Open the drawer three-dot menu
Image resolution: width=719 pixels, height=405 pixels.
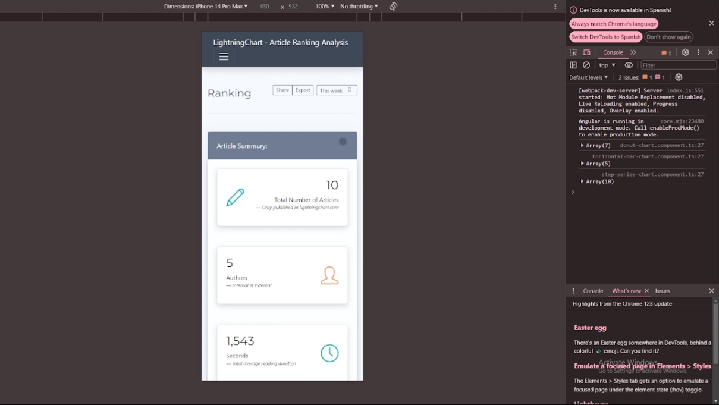(x=573, y=291)
